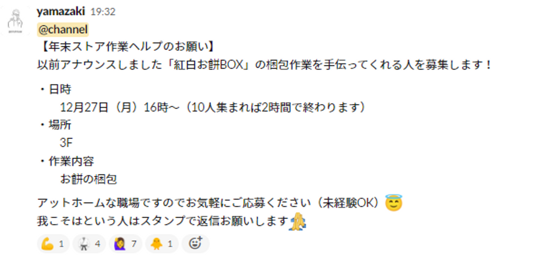The image size is (559, 259).
Task: Click the @channel mention tag
Action: pos(63,30)
